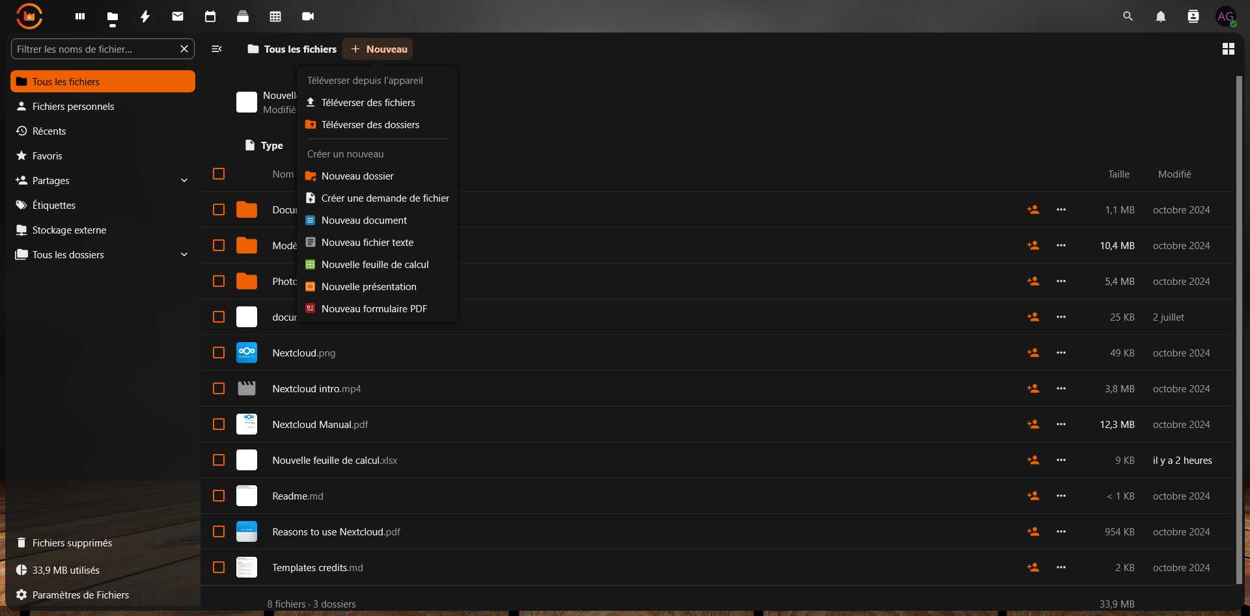The height and width of the screenshot is (616, 1250).
Task: Open the Mail app icon in top bar
Action: click(178, 16)
